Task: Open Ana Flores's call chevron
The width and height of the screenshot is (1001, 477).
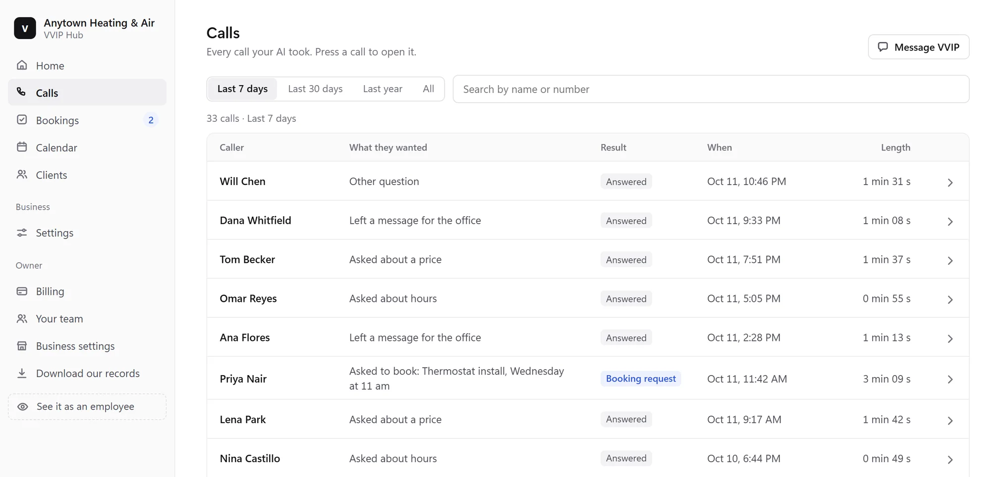Action: point(950,338)
